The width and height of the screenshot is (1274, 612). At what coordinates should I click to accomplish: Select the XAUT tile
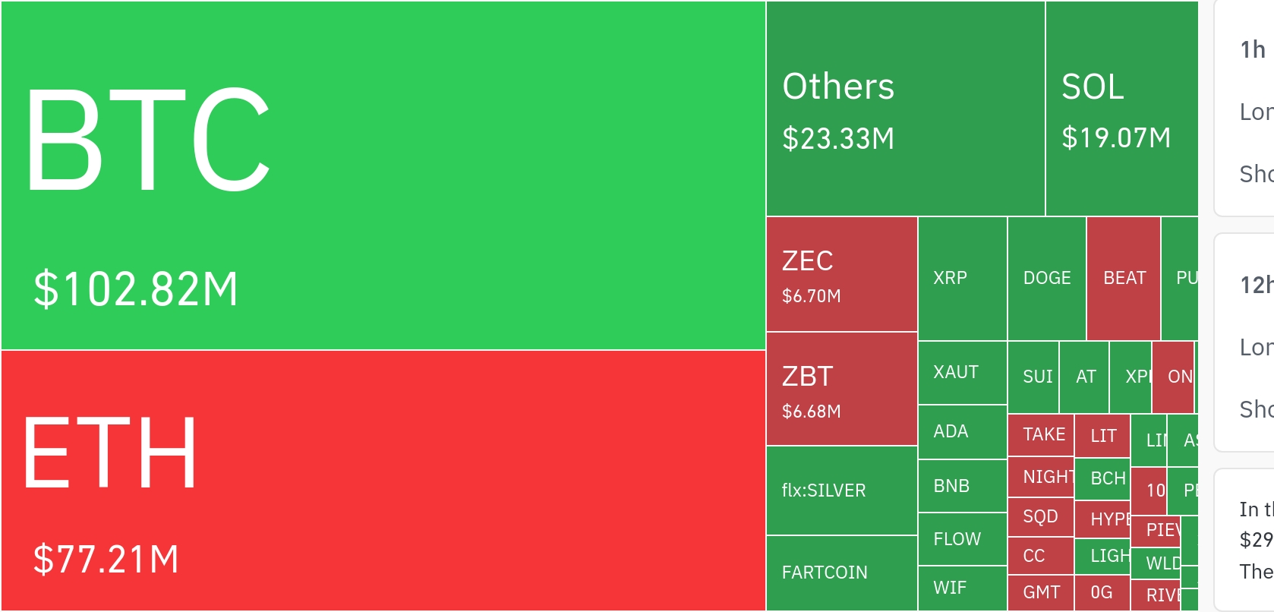962,372
